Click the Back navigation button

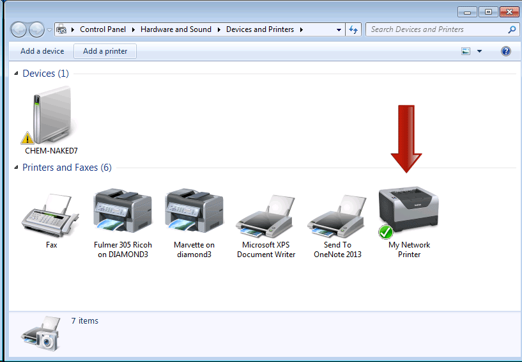tap(20, 29)
